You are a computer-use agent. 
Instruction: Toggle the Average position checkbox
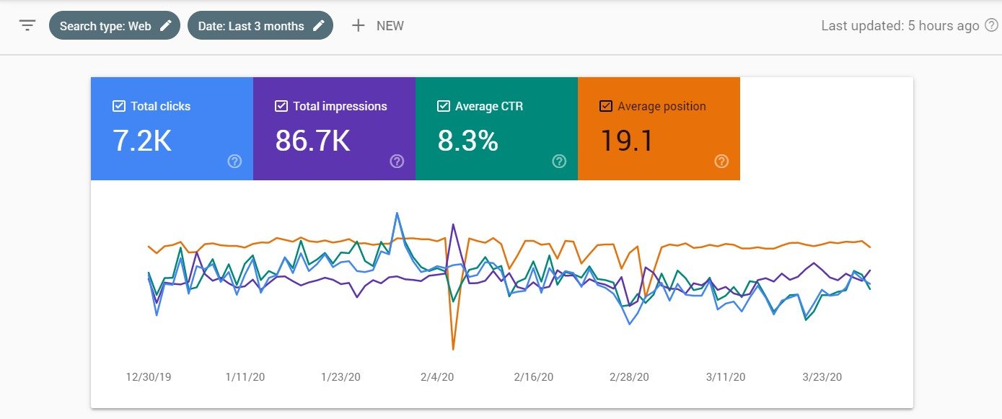pos(606,106)
